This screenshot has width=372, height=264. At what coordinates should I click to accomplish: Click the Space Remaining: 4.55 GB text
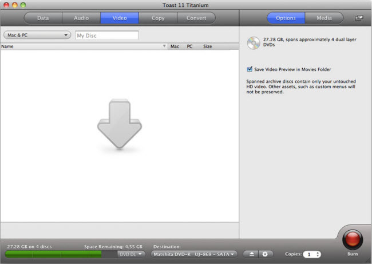113,246
